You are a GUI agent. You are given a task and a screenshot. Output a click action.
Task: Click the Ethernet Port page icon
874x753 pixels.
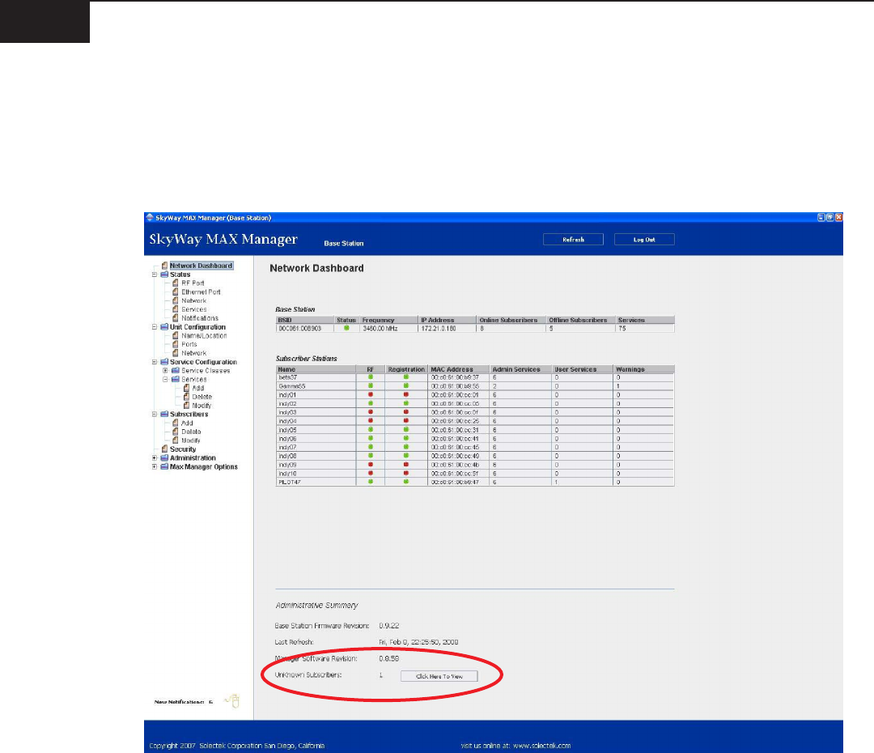pos(176,291)
